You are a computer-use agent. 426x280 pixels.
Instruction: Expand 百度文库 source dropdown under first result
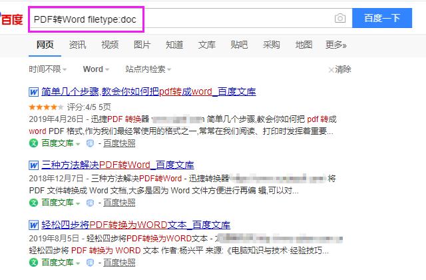79,144
